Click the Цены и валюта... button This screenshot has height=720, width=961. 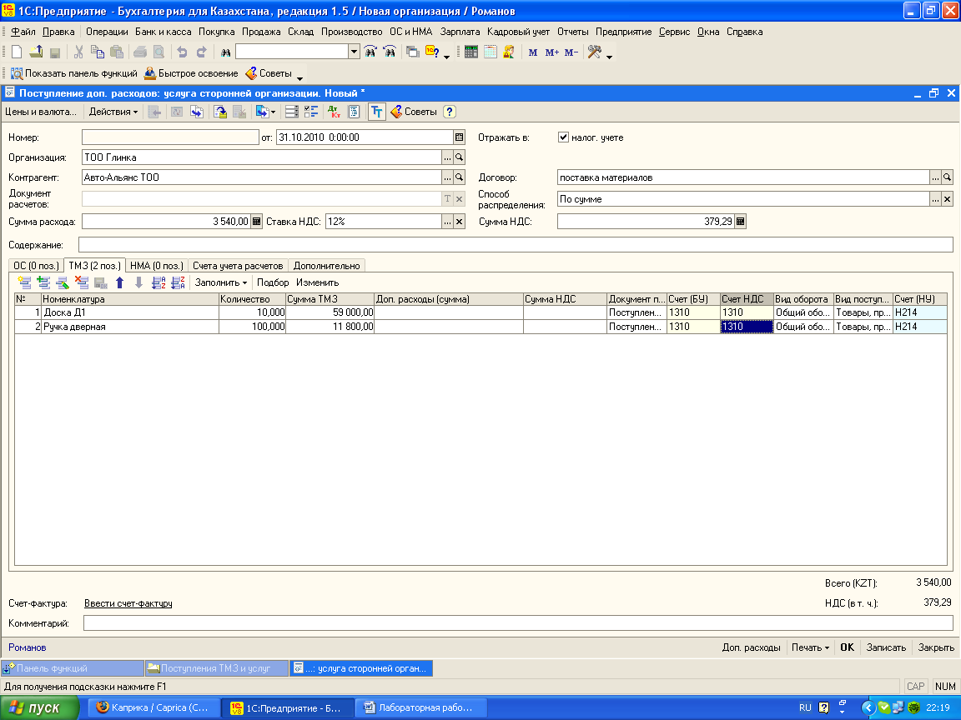(x=41, y=112)
